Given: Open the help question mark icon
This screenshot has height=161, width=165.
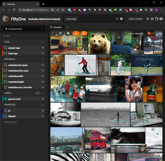Looking at the screenshot, I should (x=121, y=19).
